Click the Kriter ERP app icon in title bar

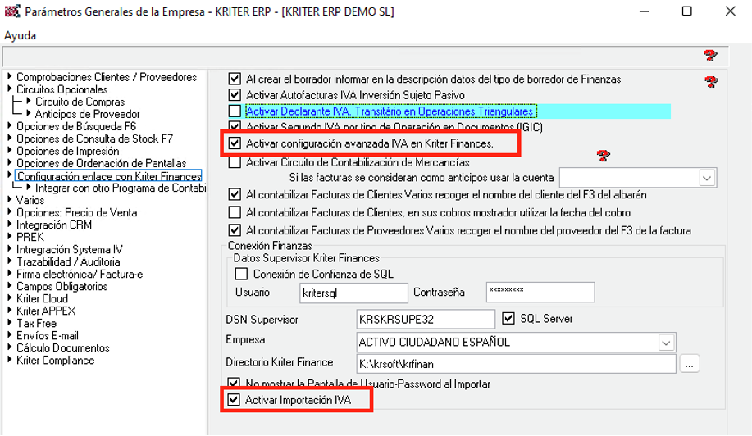pos(12,11)
